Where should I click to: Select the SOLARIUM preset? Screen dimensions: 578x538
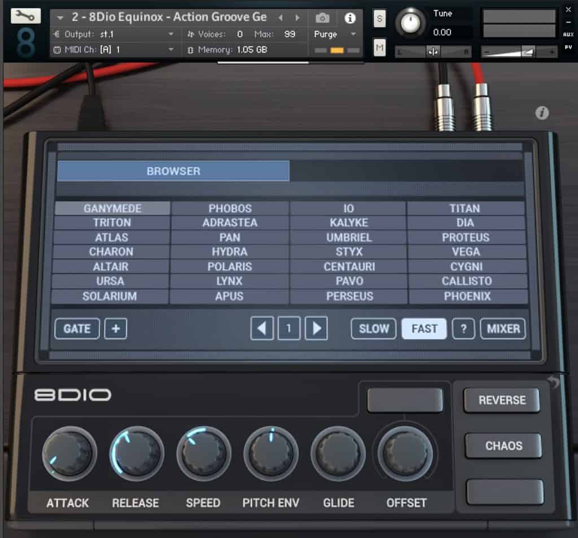point(110,296)
